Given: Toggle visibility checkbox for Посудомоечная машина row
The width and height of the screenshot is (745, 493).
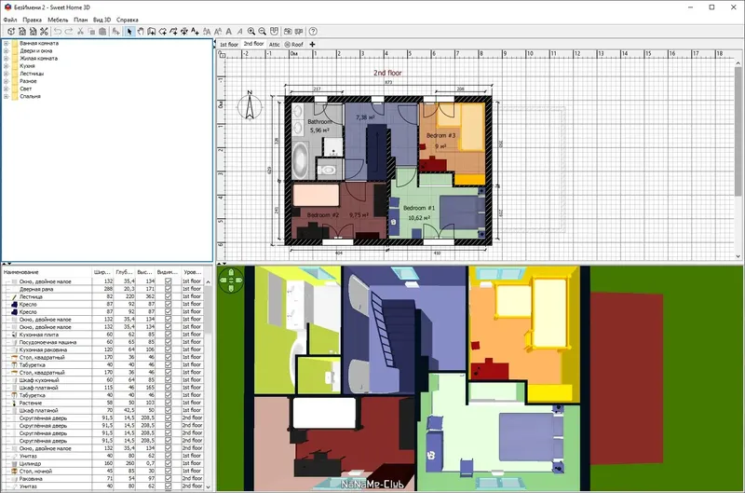Looking at the screenshot, I should click(168, 342).
